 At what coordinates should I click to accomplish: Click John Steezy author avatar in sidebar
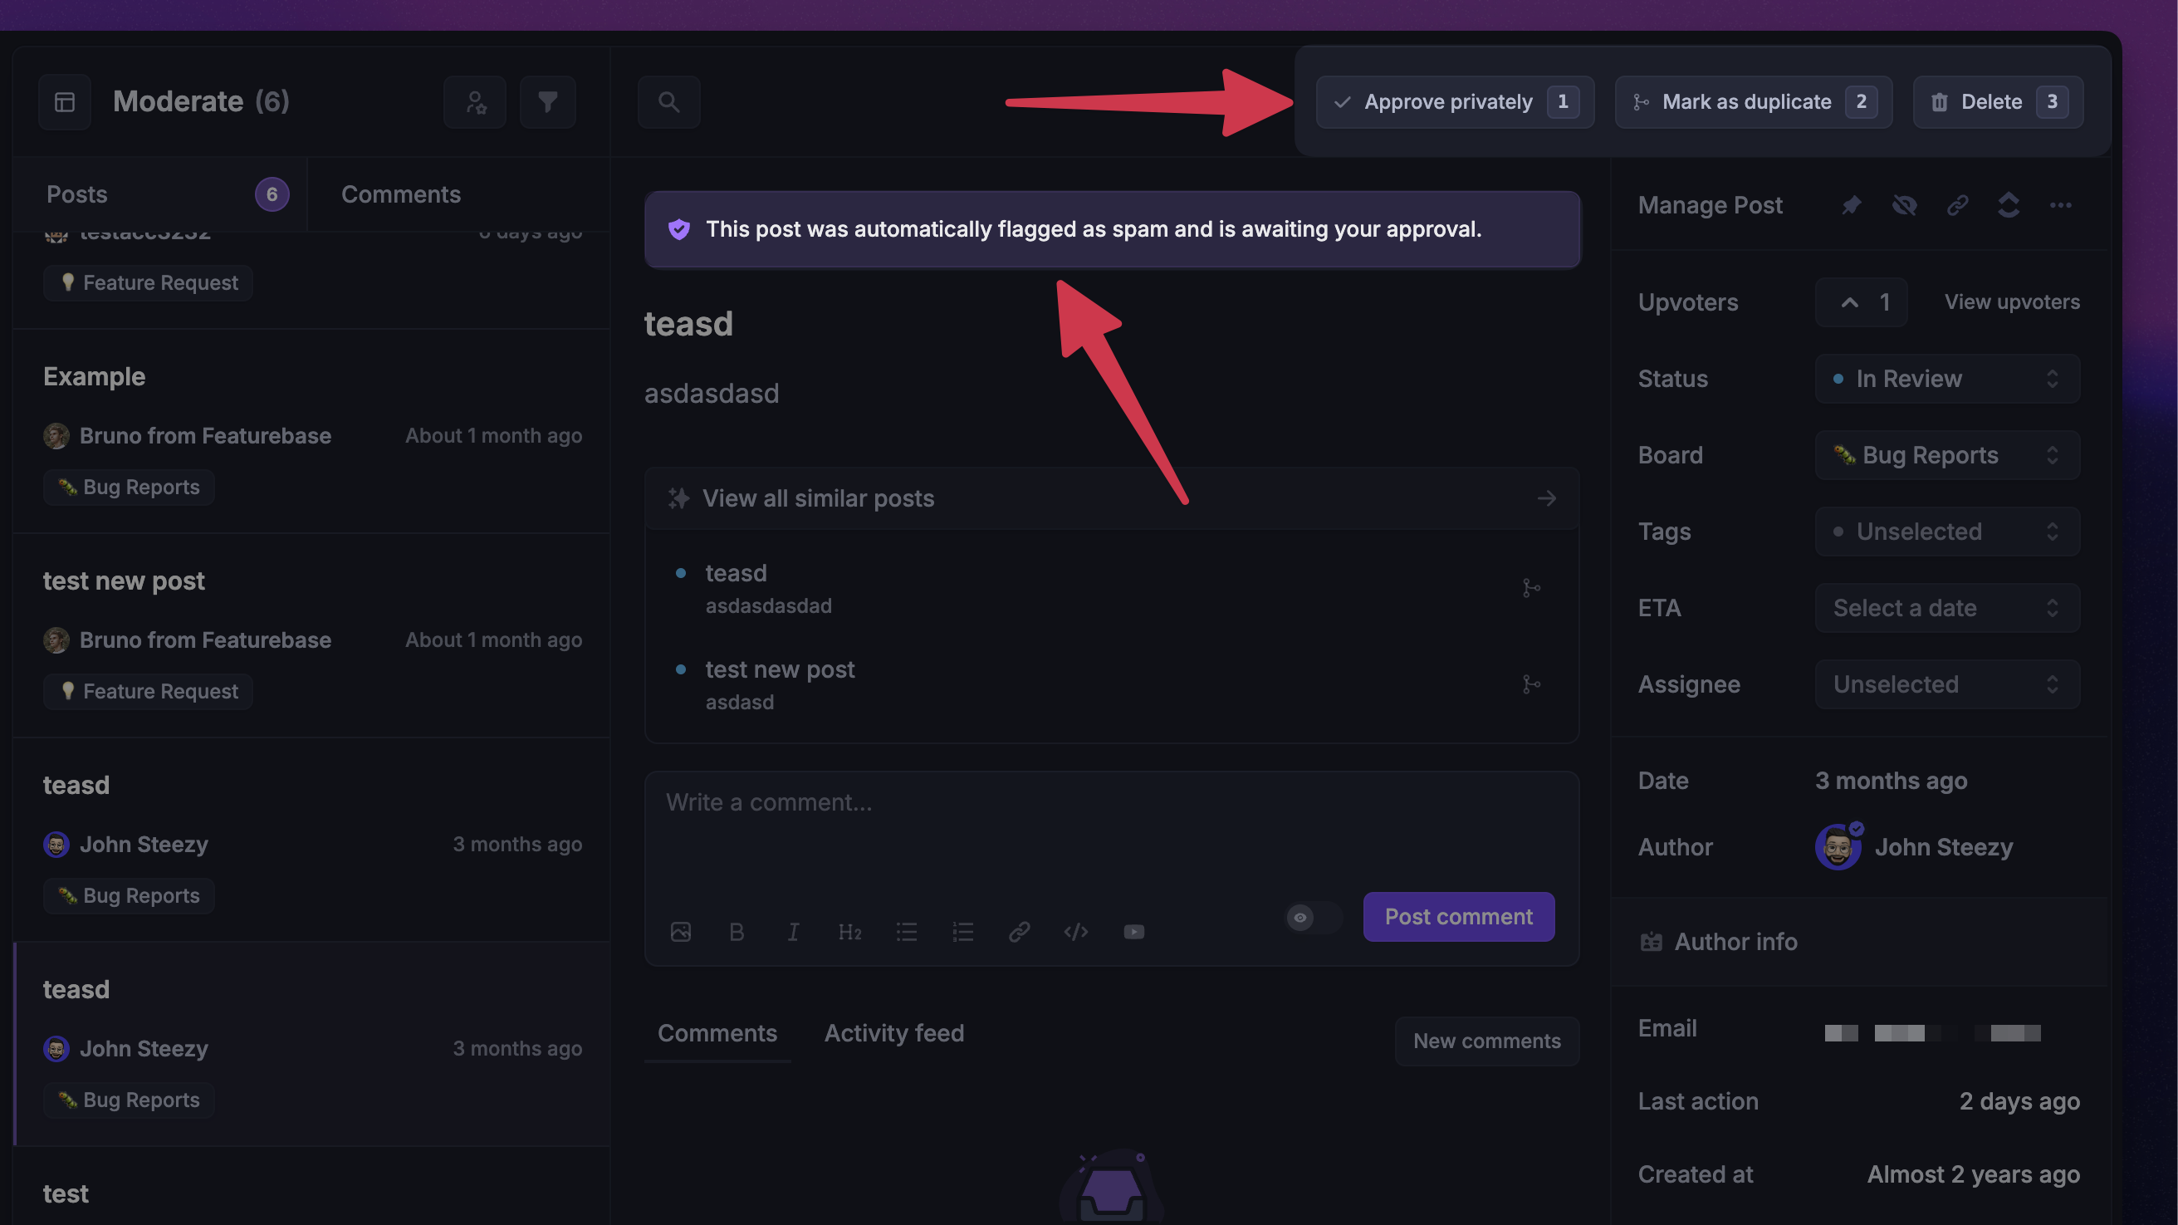pos(1838,847)
